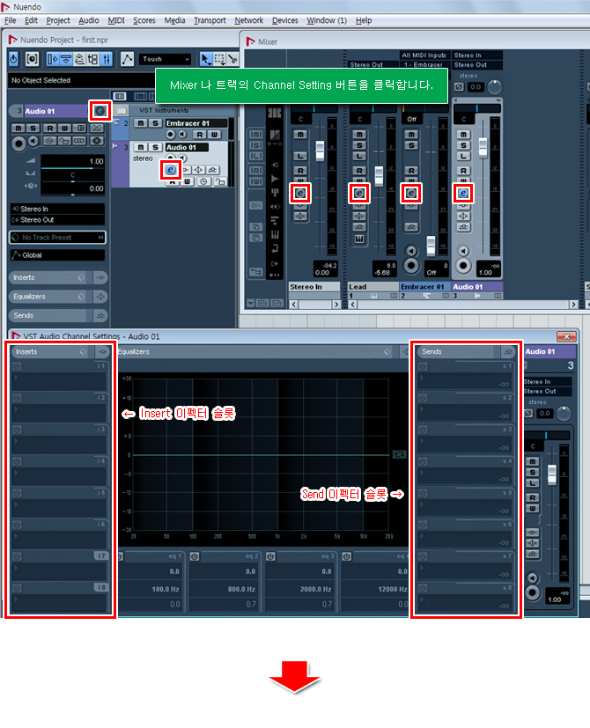Toggle input phase button on Audio 01 mixer strip
The image size is (590, 728).
pos(459,87)
